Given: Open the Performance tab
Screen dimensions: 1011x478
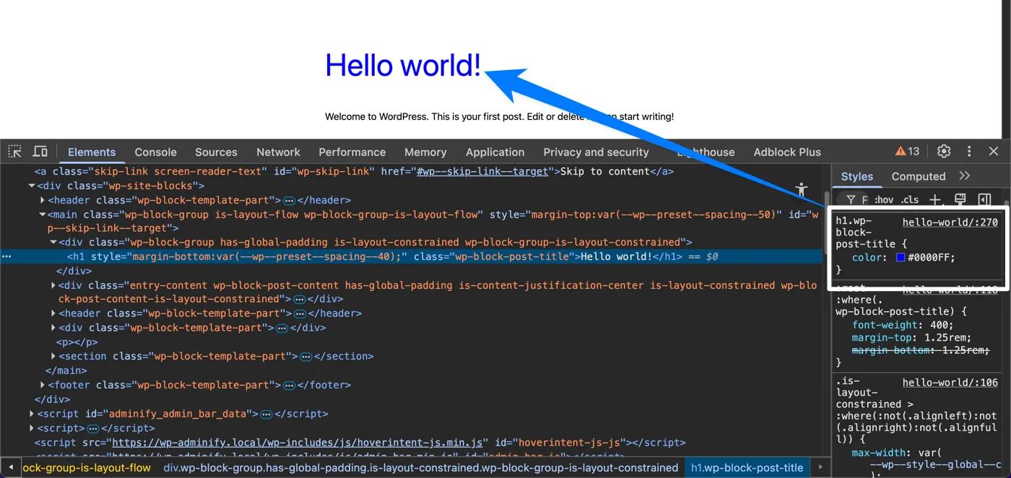Looking at the screenshot, I should click(352, 152).
